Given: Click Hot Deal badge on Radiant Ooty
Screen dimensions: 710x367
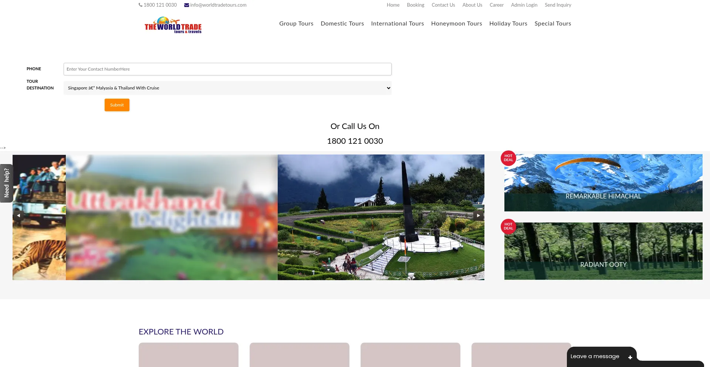Looking at the screenshot, I should pos(508,227).
